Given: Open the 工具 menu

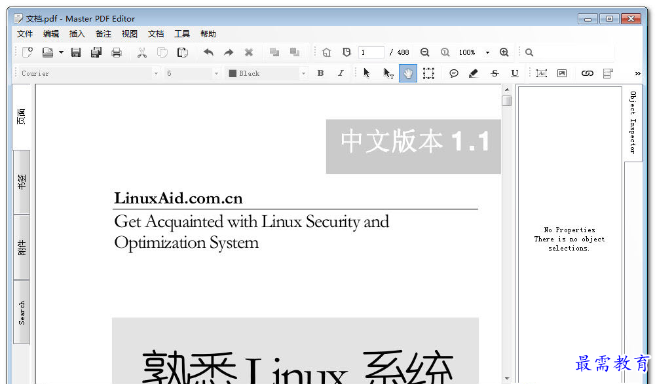Looking at the screenshot, I should (x=182, y=34).
